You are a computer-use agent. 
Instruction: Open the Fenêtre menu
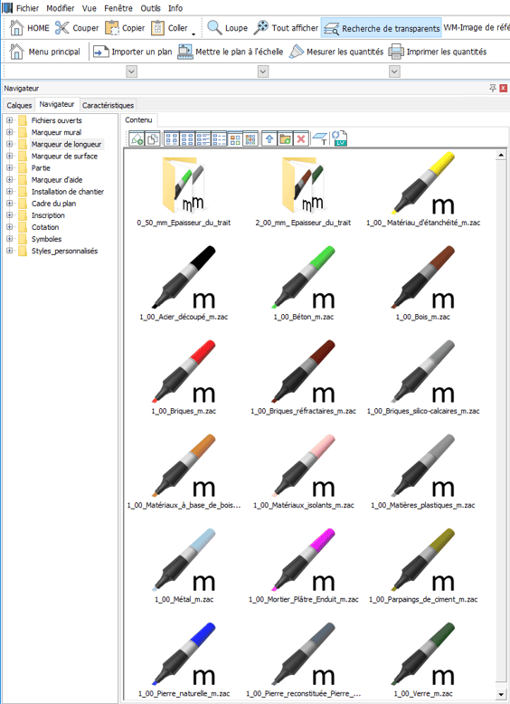coord(118,8)
